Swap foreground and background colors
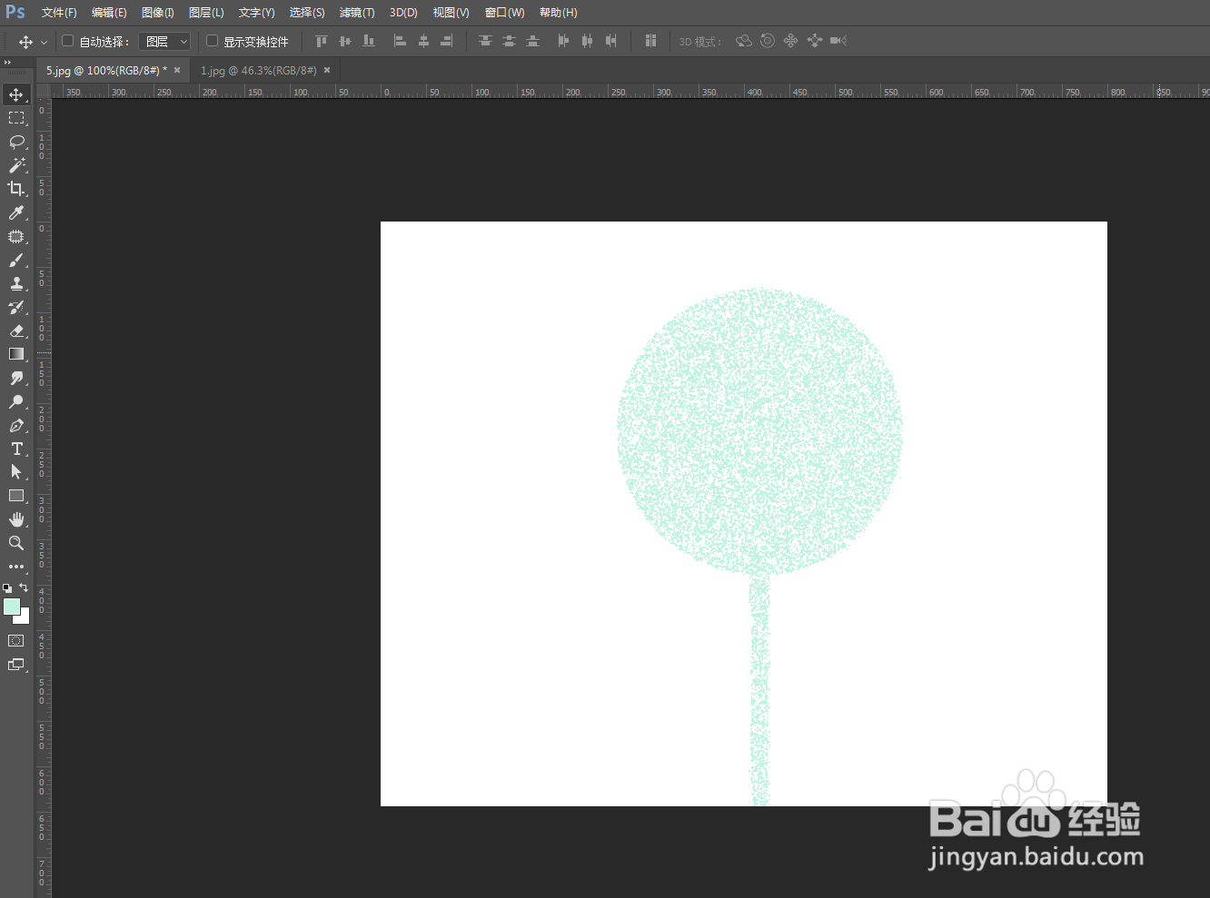 point(24,587)
